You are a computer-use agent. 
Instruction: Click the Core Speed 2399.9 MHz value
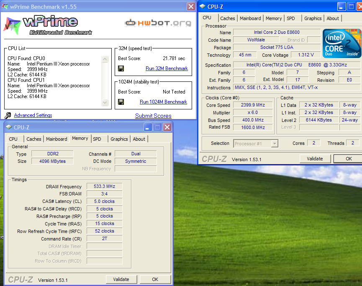[x=253, y=105]
